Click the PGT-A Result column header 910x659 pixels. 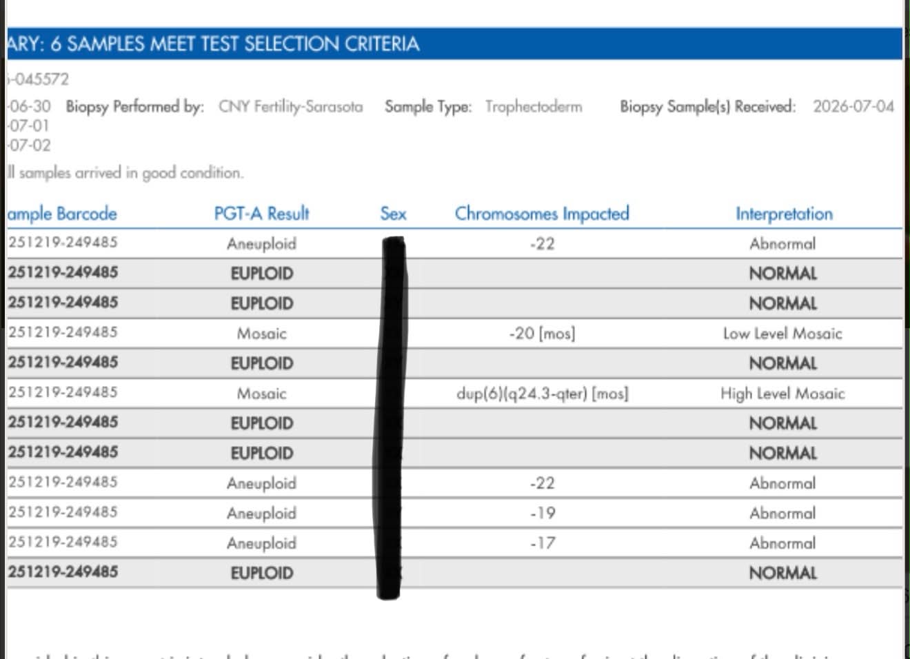pos(262,214)
